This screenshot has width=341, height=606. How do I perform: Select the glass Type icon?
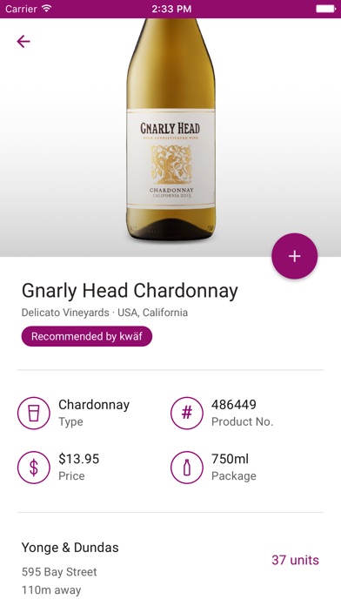click(34, 414)
